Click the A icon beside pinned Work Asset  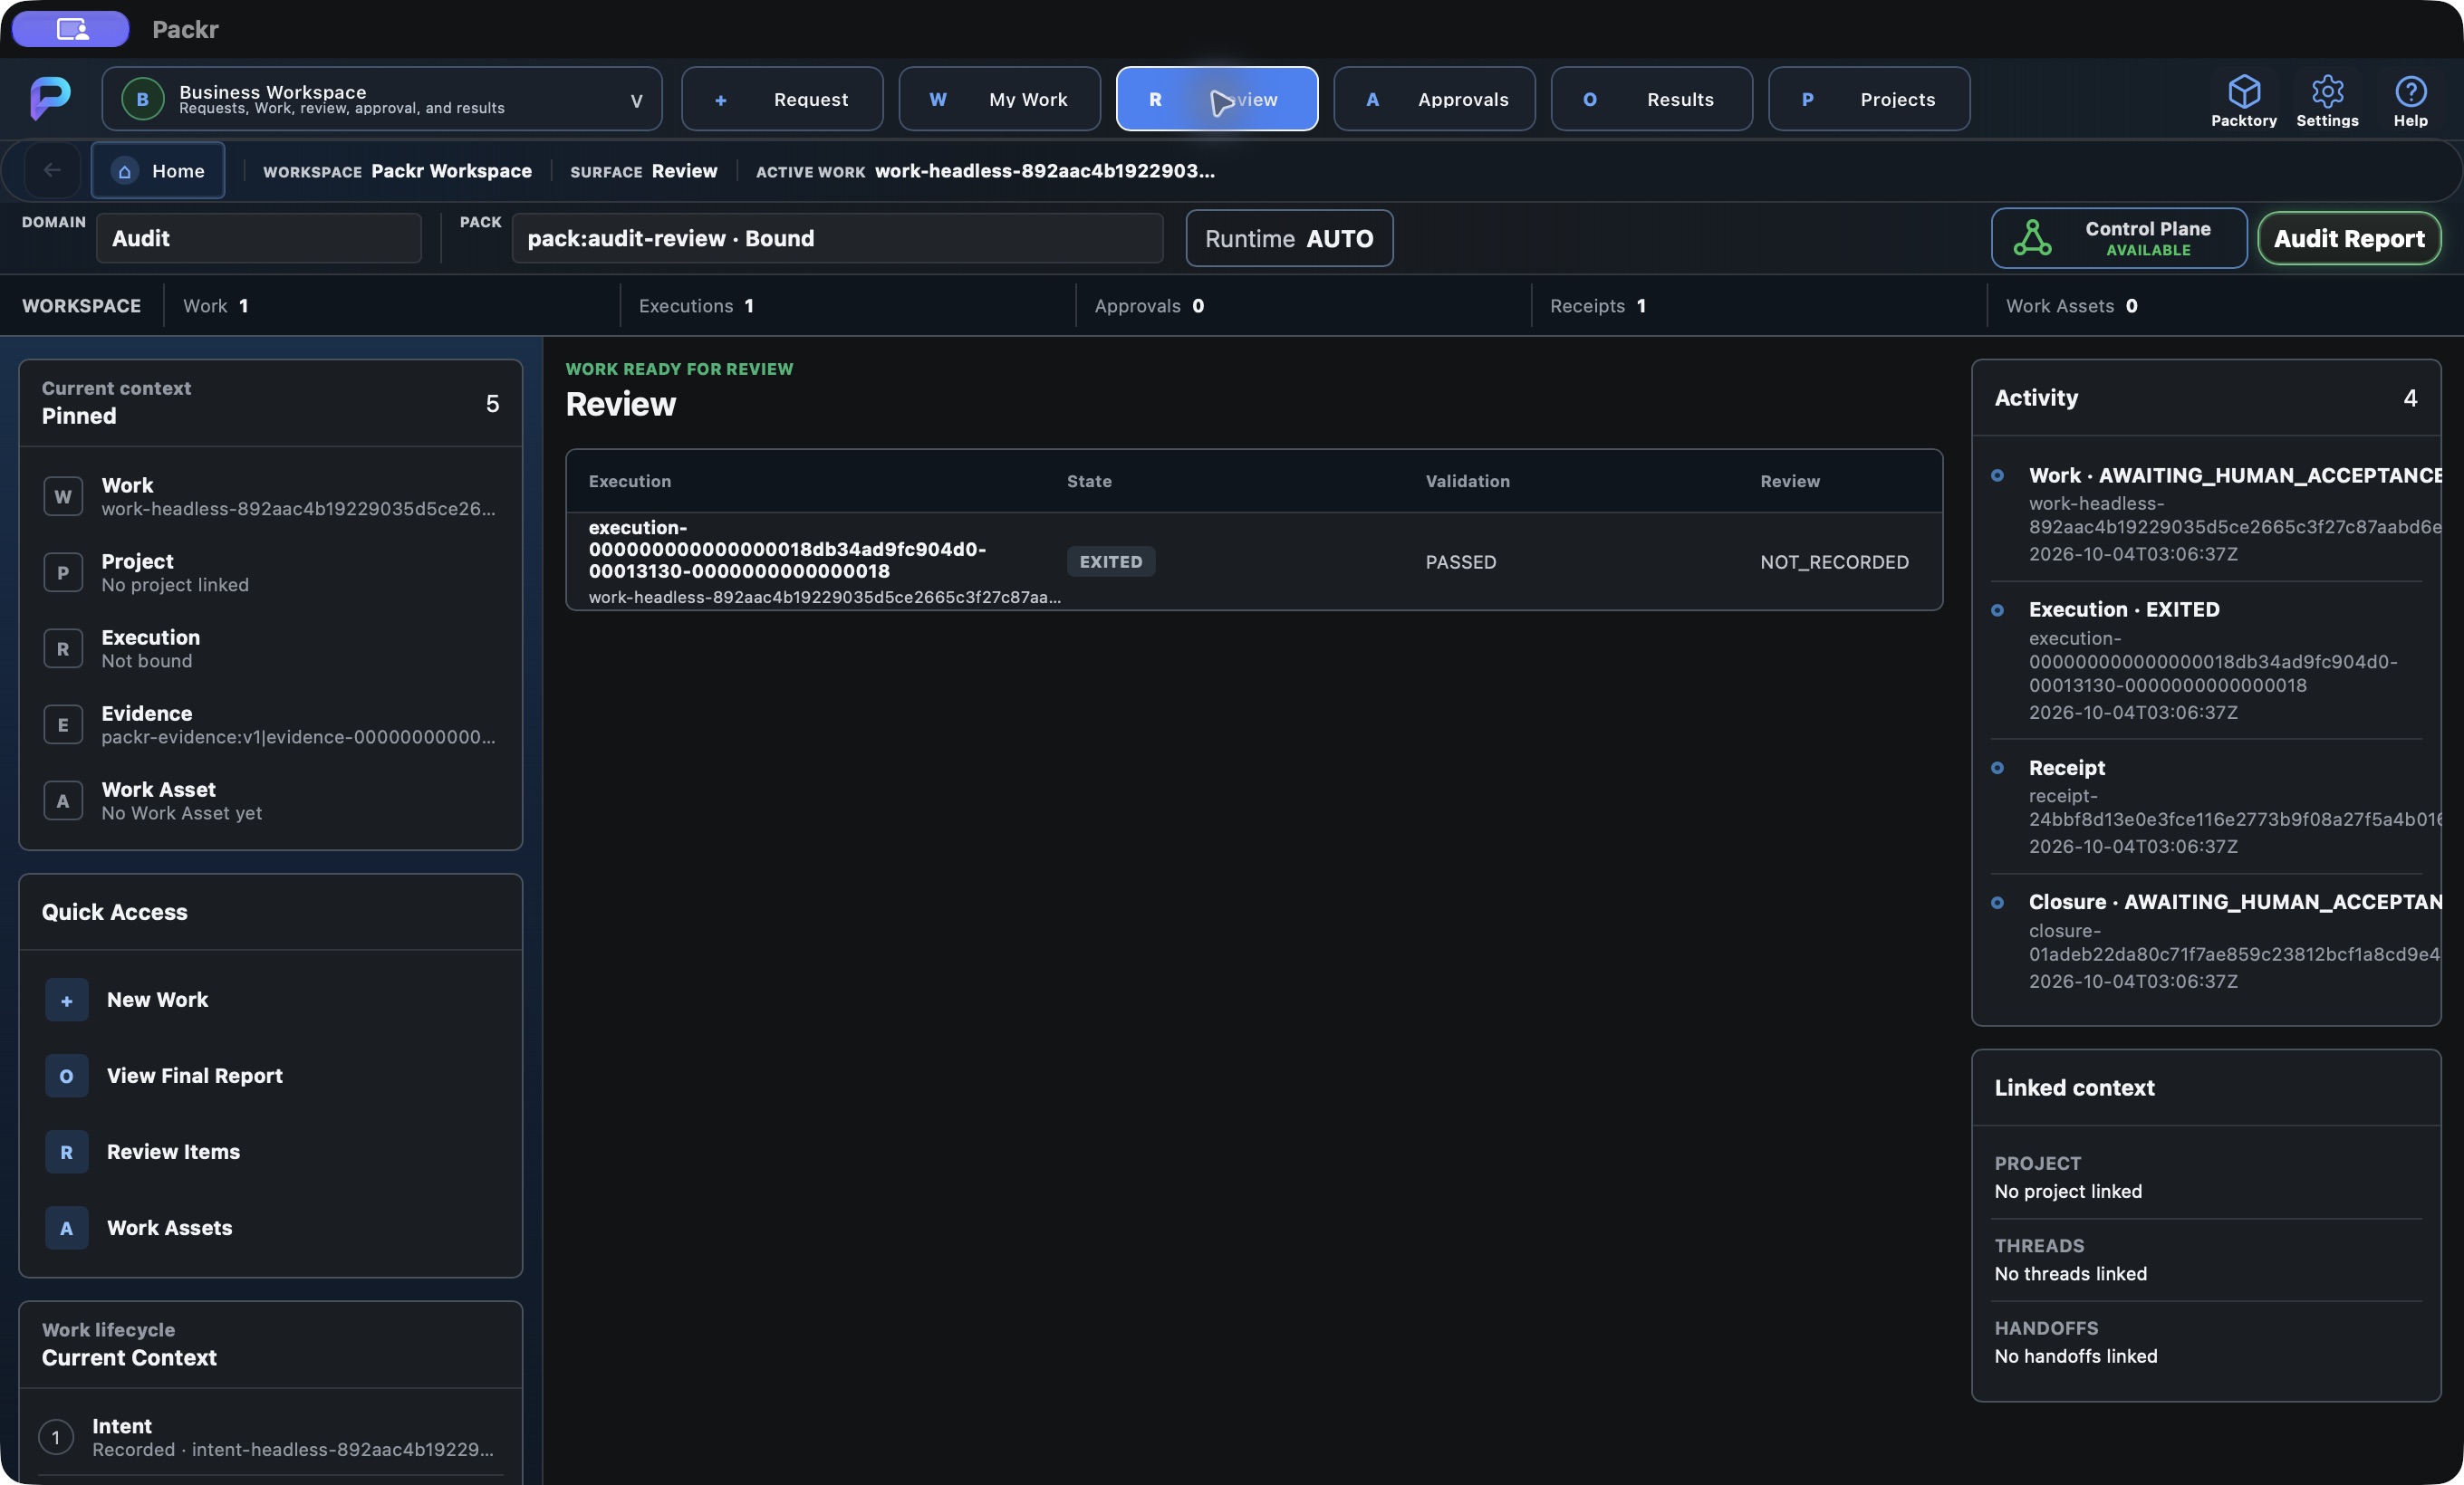pyautogui.click(x=63, y=800)
